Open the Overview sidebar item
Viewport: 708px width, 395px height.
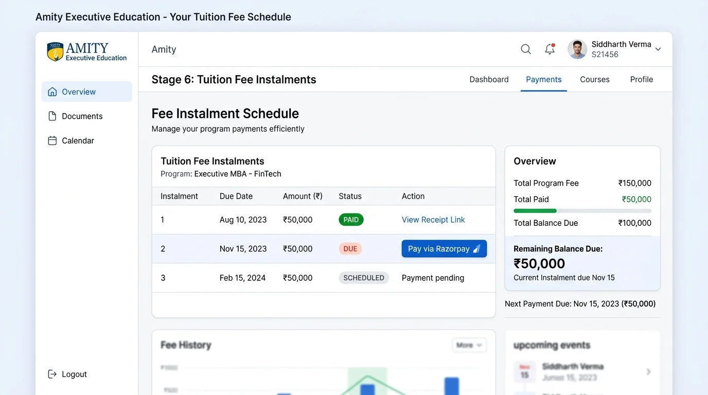(86, 92)
